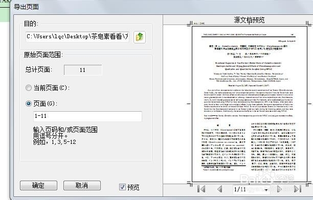
Task: Go to first preview page
Action: point(201,189)
